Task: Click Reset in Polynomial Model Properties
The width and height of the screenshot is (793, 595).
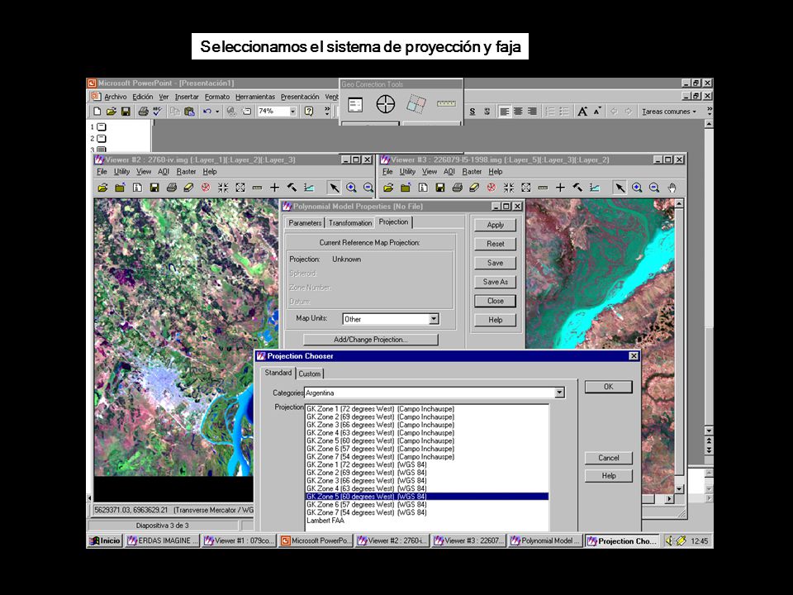Action: click(495, 244)
